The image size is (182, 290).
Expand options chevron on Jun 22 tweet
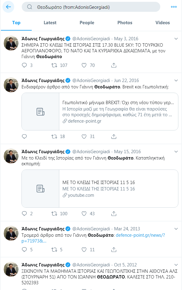176,81
